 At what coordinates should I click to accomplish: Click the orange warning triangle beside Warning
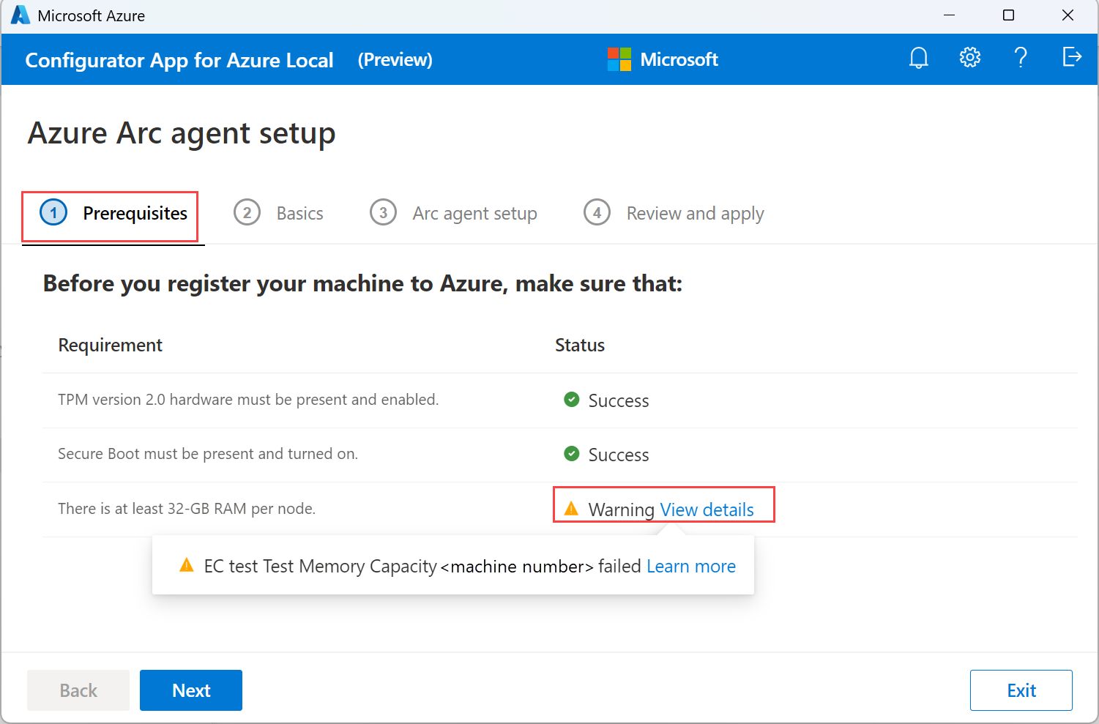571,509
